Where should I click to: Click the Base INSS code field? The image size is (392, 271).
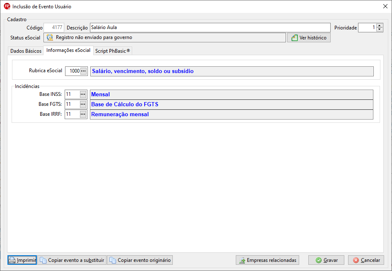(x=73, y=95)
